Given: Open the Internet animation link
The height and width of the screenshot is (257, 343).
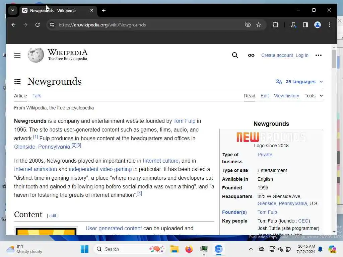Looking at the screenshot, I should click(36, 169).
